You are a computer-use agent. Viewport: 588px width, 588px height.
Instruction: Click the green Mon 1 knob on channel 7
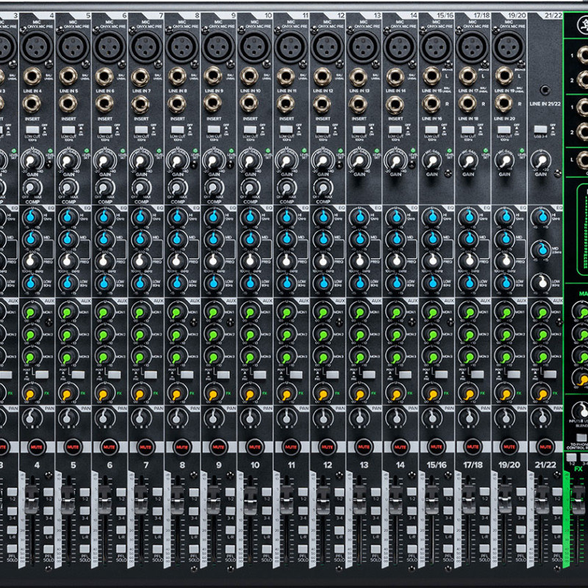click(x=140, y=312)
